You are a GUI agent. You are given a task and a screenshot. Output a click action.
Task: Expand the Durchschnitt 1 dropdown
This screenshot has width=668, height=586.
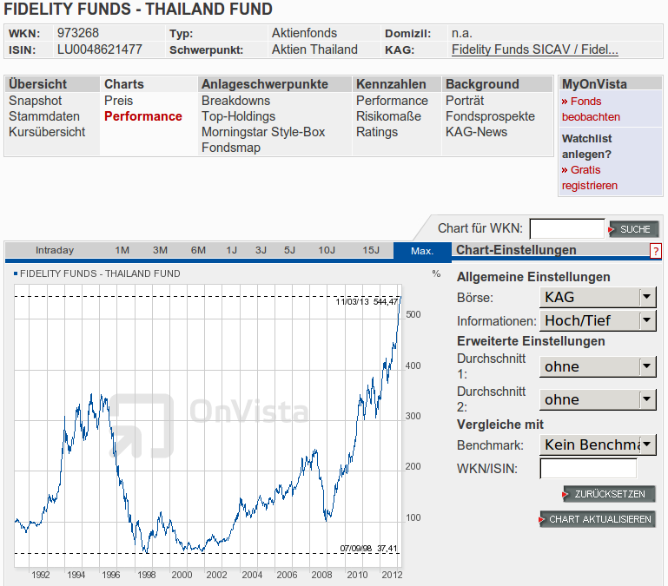pos(598,366)
